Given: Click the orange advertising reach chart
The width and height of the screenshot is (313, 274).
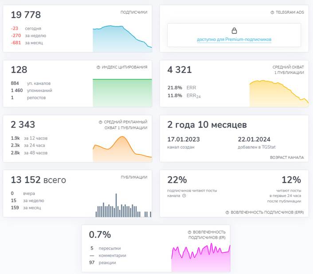Looking at the screenshot, I should point(122,149).
